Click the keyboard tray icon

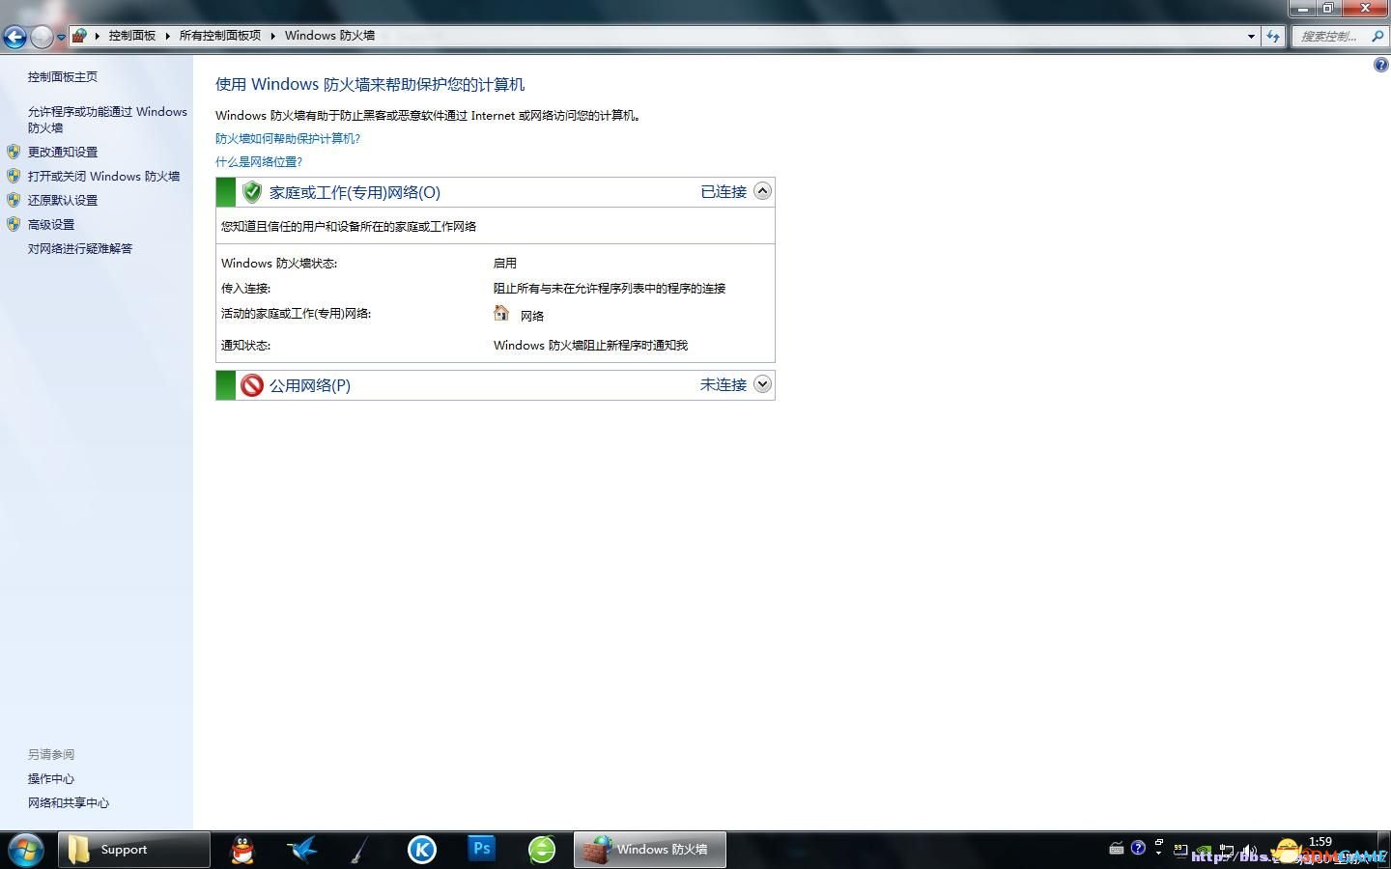1117,849
